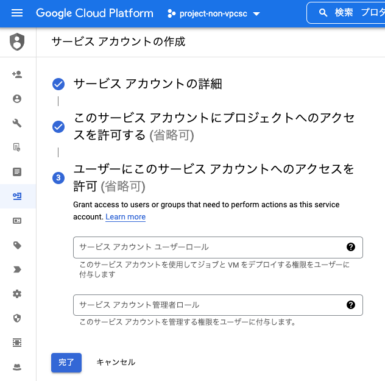Open the hamburger navigation menu
The height and width of the screenshot is (381, 385).
point(17,13)
